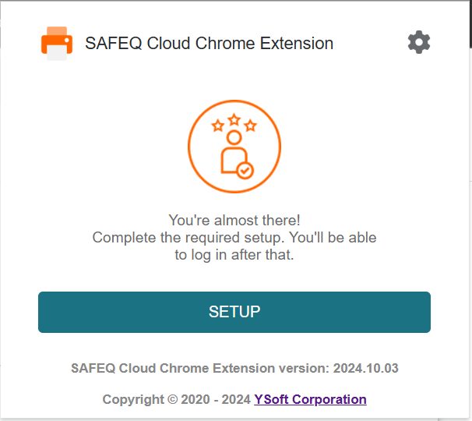Click the checkmark badge on user figure
472x421 pixels.
pyautogui.click(x=245, y=171)
